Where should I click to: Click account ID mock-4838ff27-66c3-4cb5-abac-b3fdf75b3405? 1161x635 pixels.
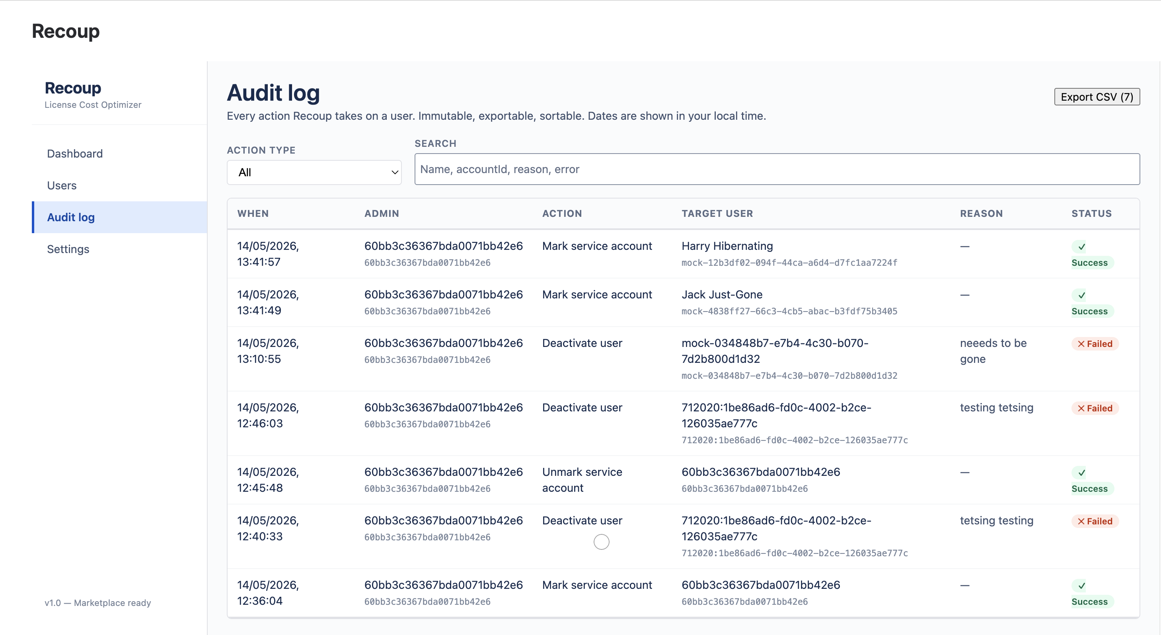(789, 312)
